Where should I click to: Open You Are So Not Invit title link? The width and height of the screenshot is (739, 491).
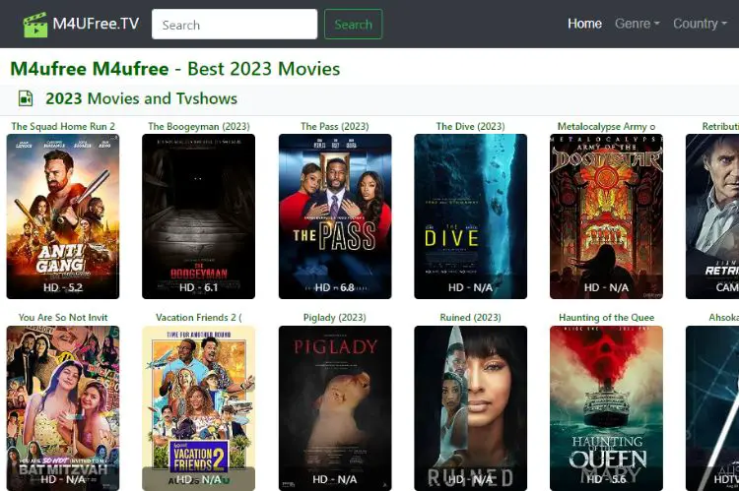point(63,317)
